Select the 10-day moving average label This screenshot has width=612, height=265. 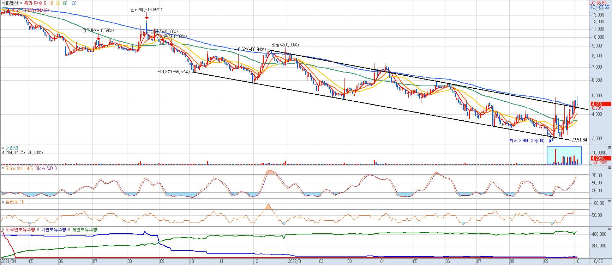pyautogui.click(x=51, y=3)
